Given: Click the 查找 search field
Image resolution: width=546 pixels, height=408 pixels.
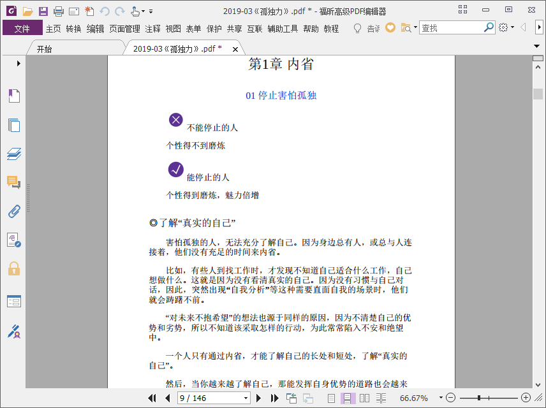Looking at the screenshot, I should (x=451, y=28).
